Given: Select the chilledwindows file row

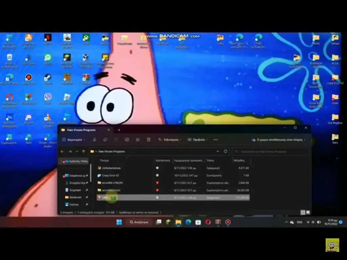Looking at the screenshot, I should pyautogui.click(x=173, y=168).
